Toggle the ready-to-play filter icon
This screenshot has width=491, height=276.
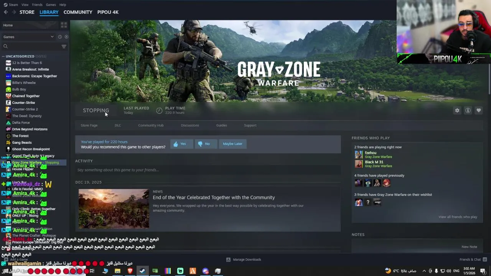[x=66, y=37]
